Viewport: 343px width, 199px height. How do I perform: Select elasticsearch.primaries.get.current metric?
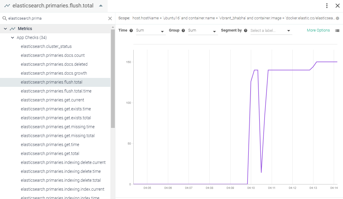[x=52, y=100]
